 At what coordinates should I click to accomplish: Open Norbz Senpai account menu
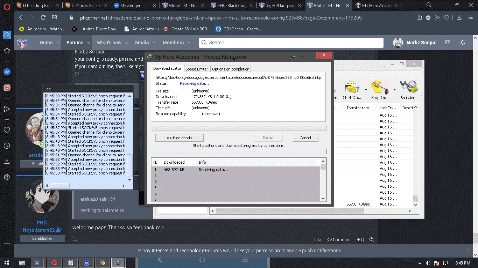tap(415, 43)
